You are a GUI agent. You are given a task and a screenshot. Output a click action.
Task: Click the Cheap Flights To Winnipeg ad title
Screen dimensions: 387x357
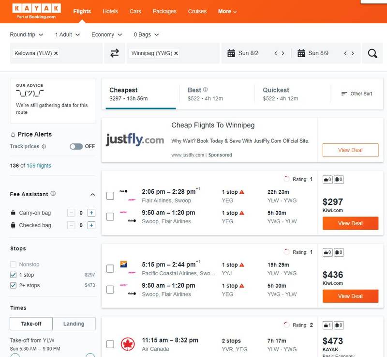(213, 125)
